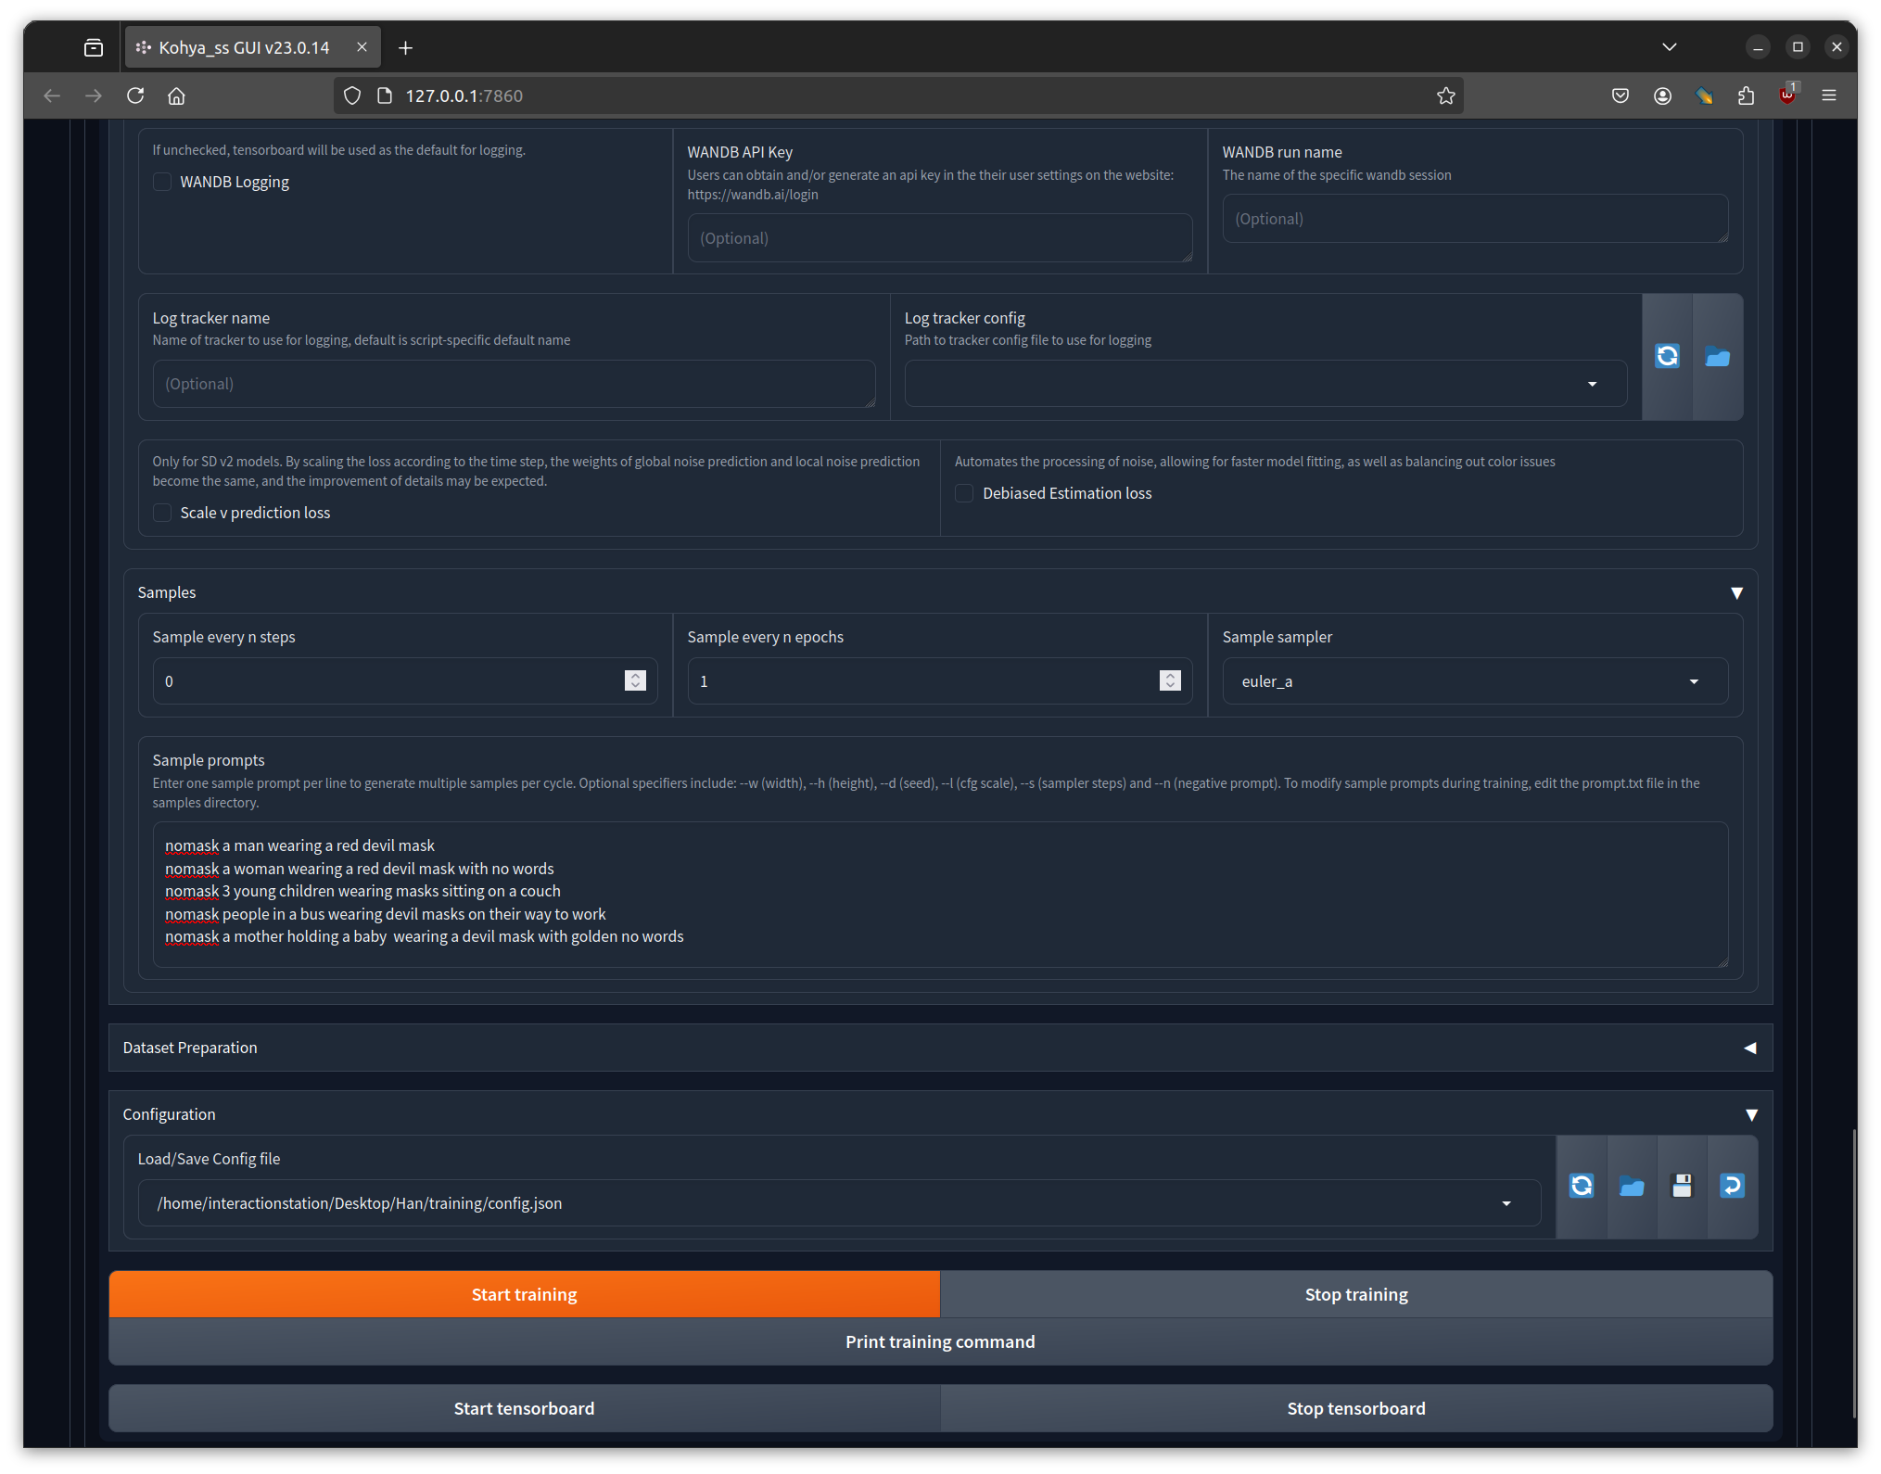
Task: Open the Firefox hamburger menu
Action: pyautogui.click(x=1829, y=95)
